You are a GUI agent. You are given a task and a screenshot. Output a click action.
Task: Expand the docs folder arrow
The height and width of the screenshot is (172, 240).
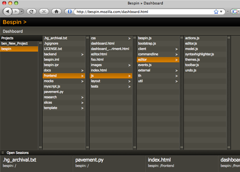pos(82,71)
